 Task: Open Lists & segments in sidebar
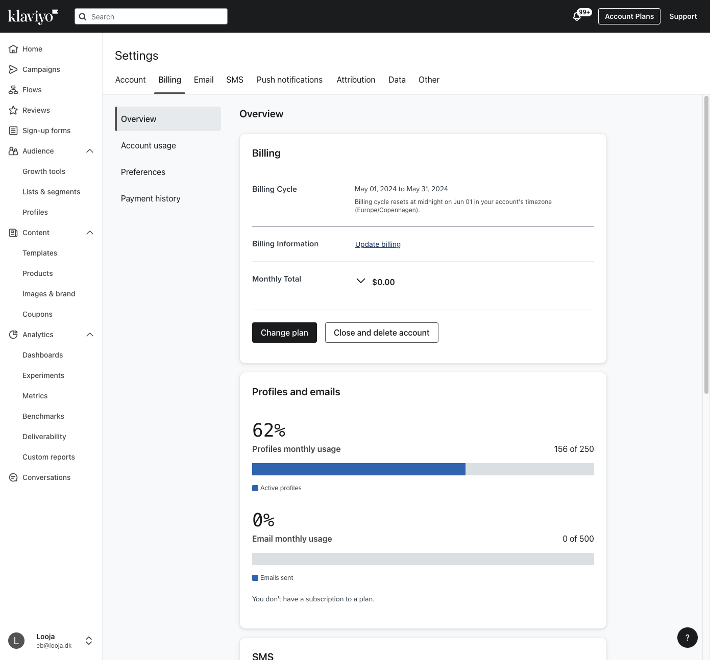click(51, 192)
